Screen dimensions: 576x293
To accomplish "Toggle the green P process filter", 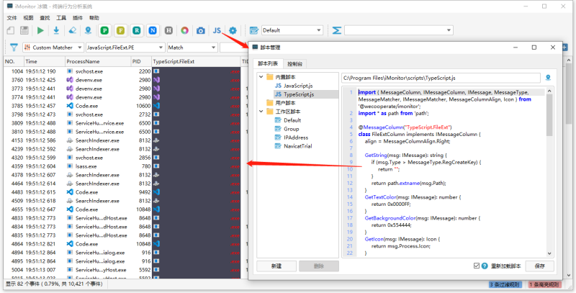I will (104, 30).
